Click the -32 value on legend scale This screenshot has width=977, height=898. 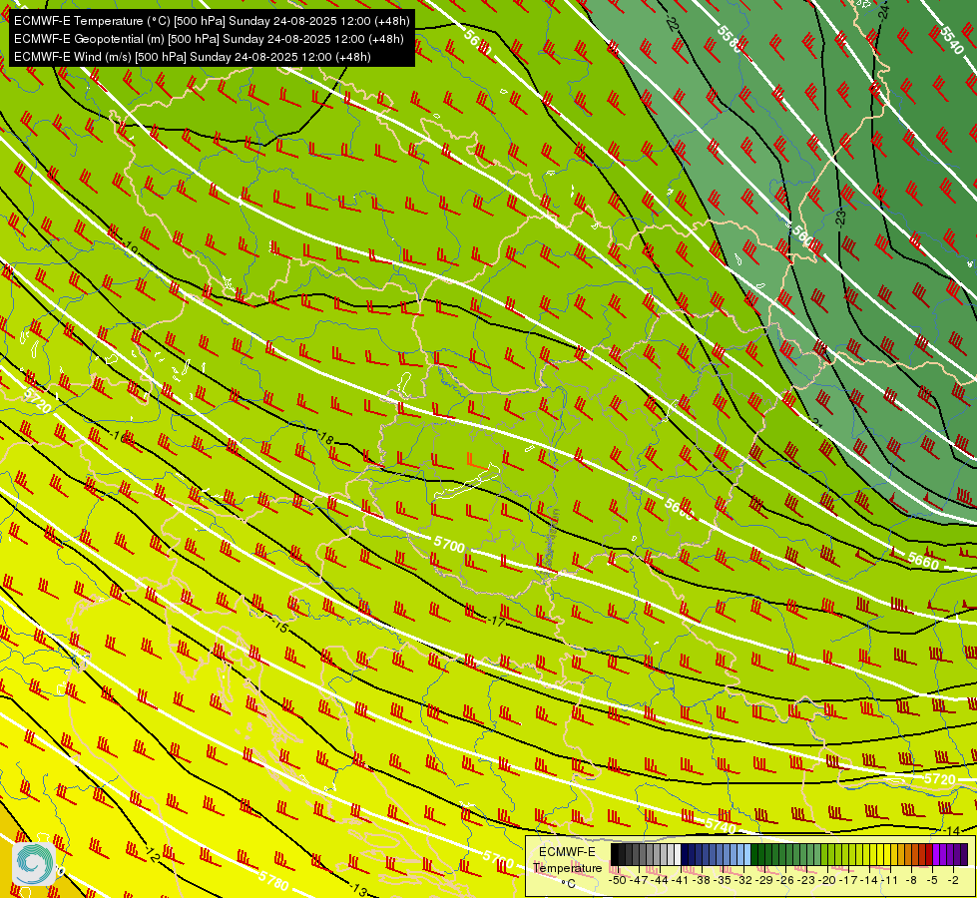(x=743, y=880)
